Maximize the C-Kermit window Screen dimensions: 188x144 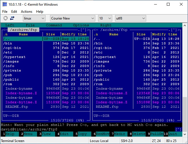pyautogui.click(x=168, y=5)
